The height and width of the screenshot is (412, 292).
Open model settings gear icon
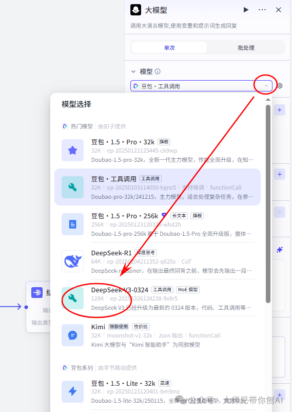280,86
